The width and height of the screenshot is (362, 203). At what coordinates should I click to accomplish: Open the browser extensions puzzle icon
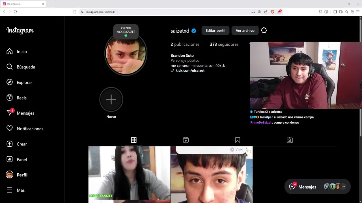click(x=320, y=12)
